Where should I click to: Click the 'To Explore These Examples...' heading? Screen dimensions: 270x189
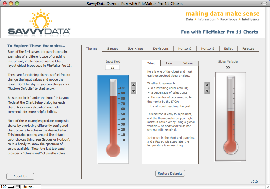[x=36, y=46]
